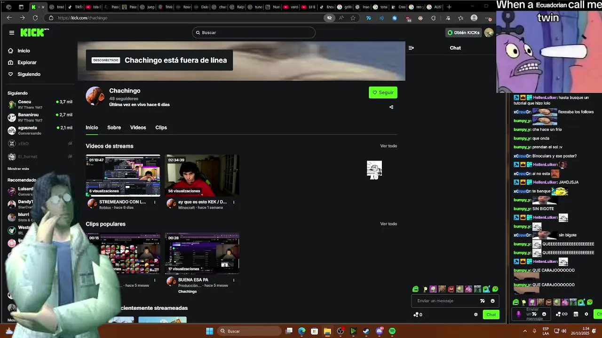Open zEkO offline channel in sidebar

[40, 144]
